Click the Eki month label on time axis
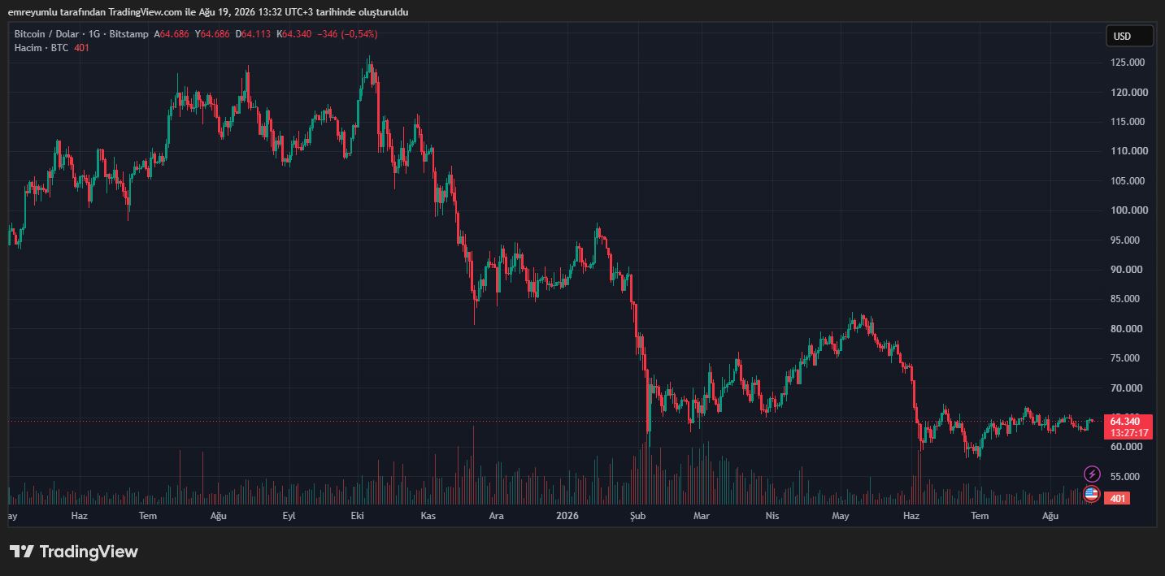 [x=358, y=516]
